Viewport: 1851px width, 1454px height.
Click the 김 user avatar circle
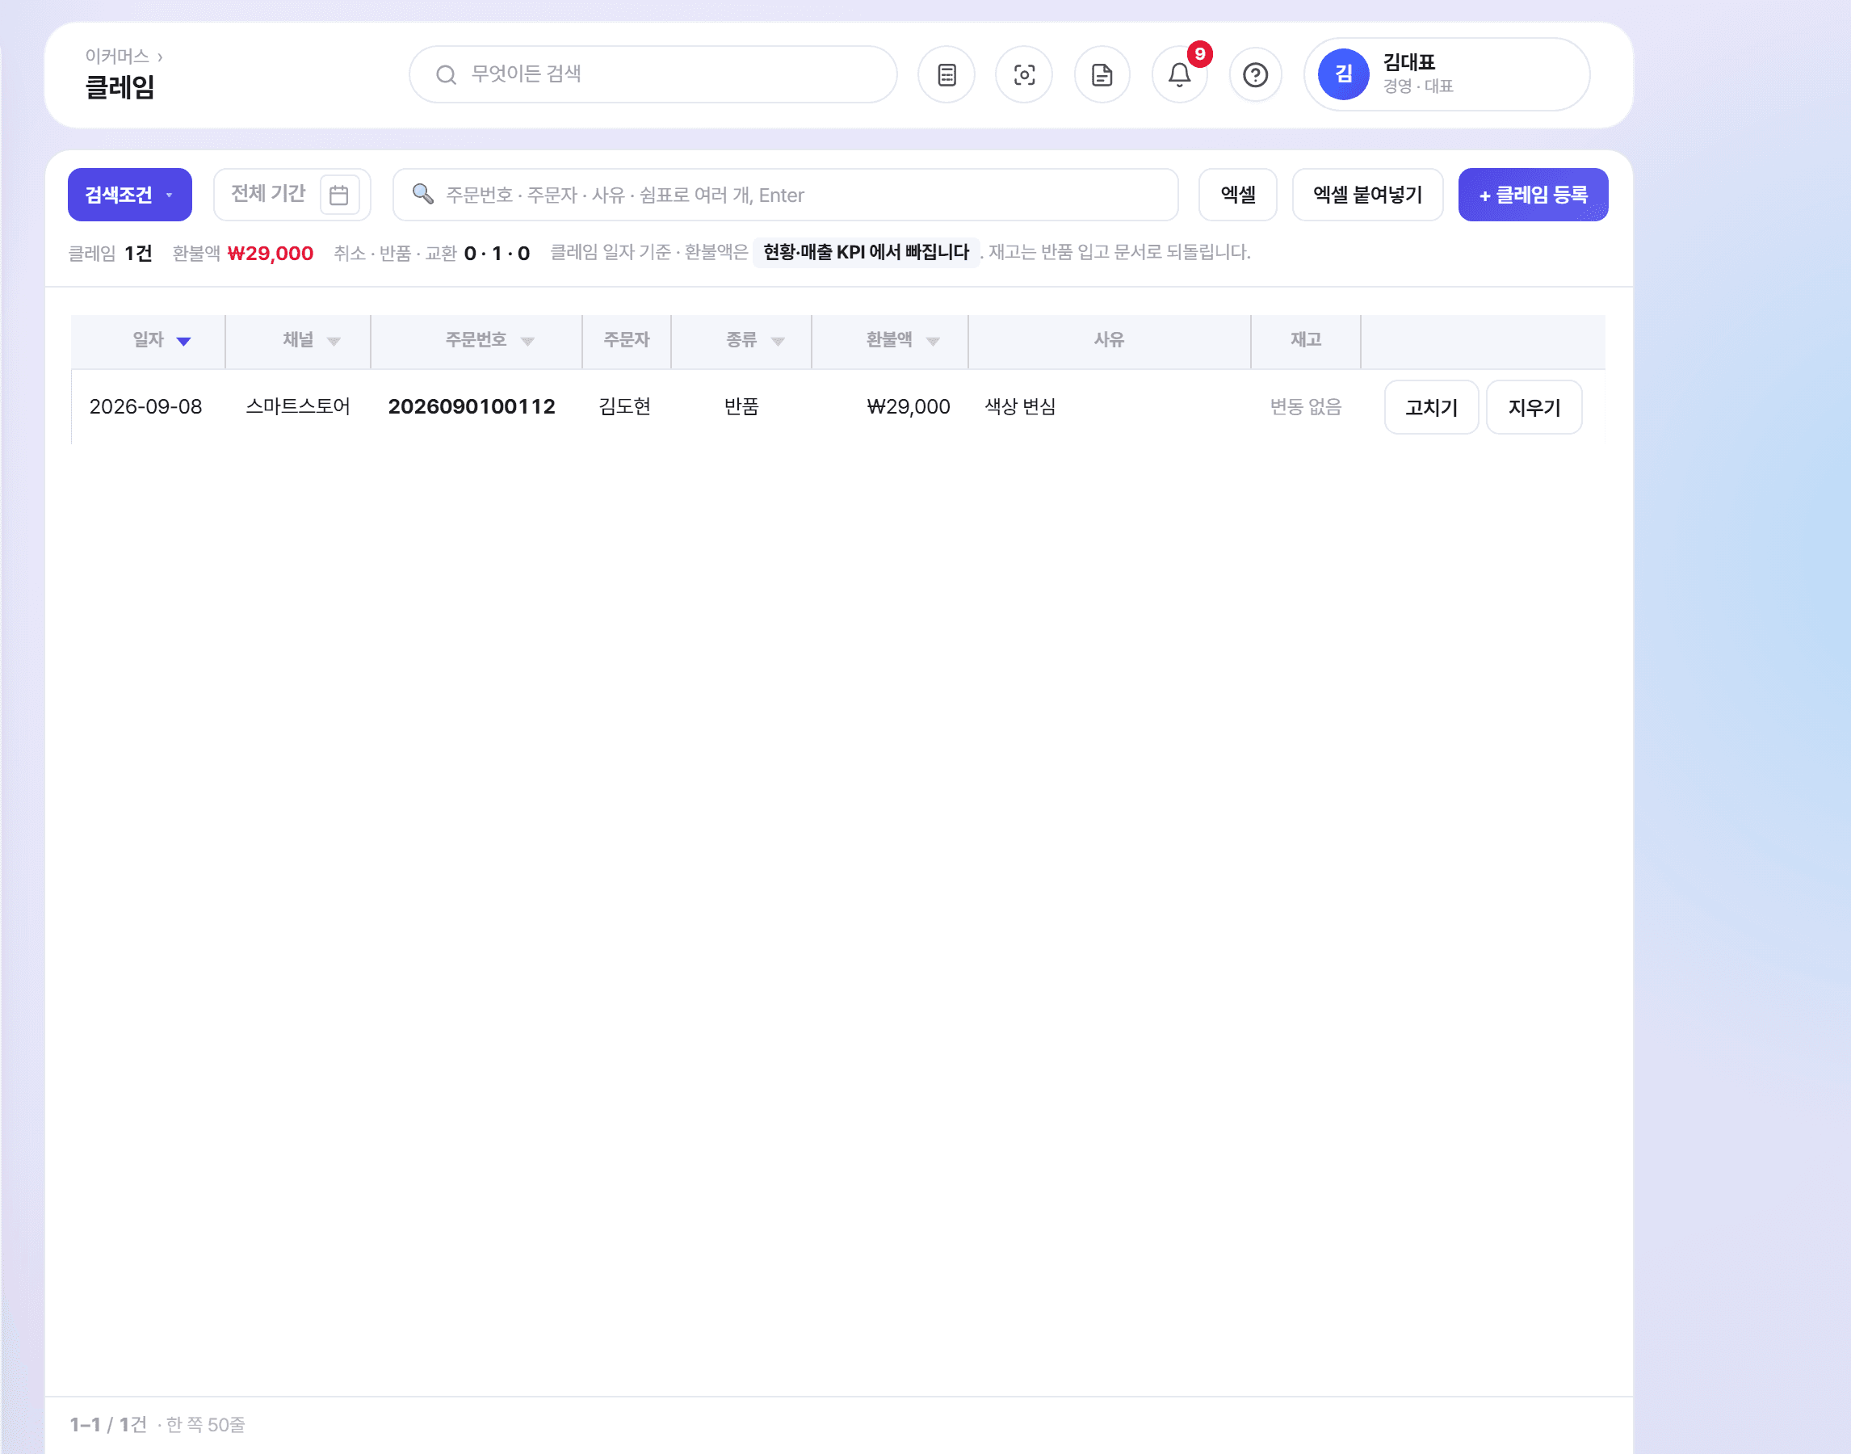1343,74
